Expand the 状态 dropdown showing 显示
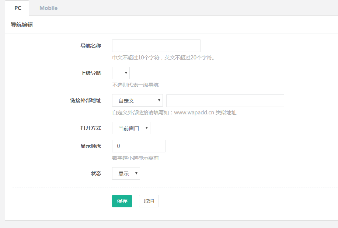 (126, 173)
